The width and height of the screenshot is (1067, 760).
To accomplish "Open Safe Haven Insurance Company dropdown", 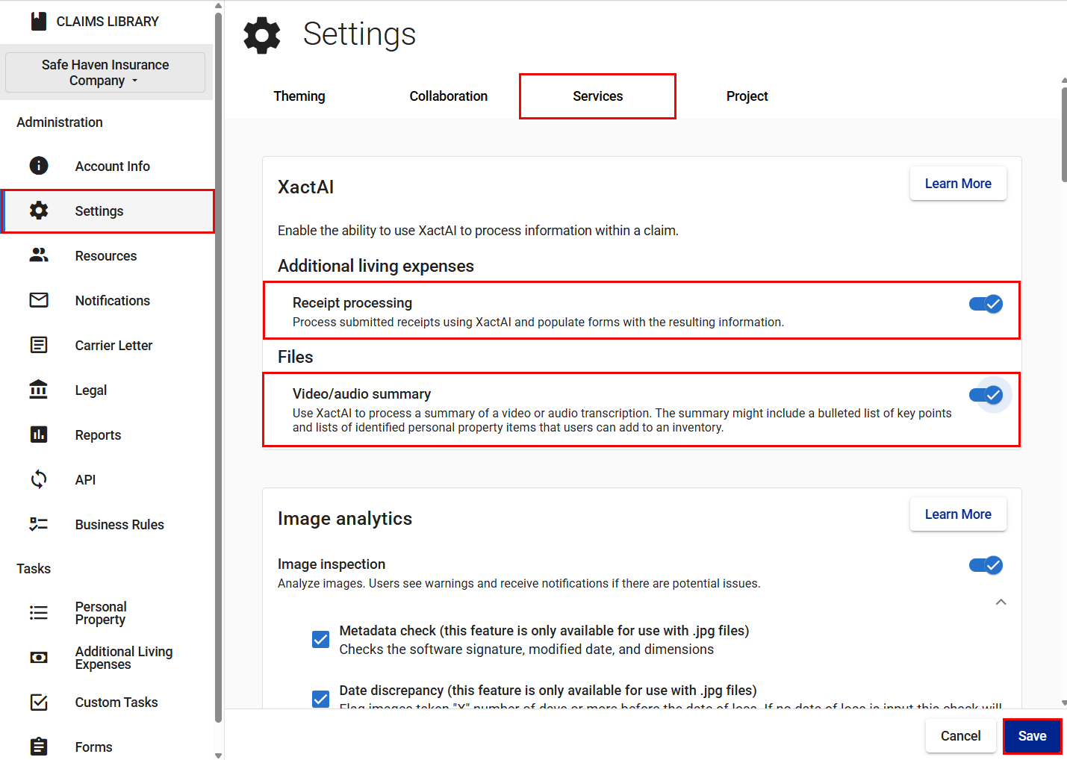I will 105,72.
